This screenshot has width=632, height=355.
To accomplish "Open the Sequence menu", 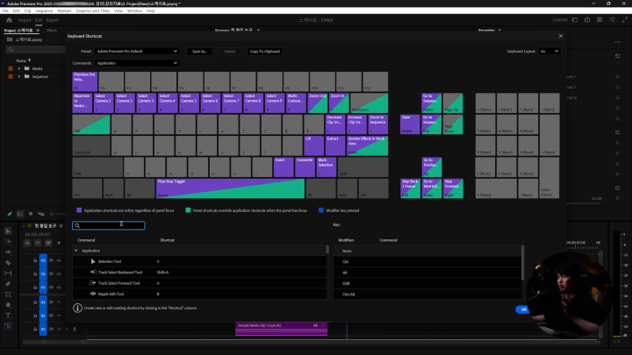I will 45,11.
